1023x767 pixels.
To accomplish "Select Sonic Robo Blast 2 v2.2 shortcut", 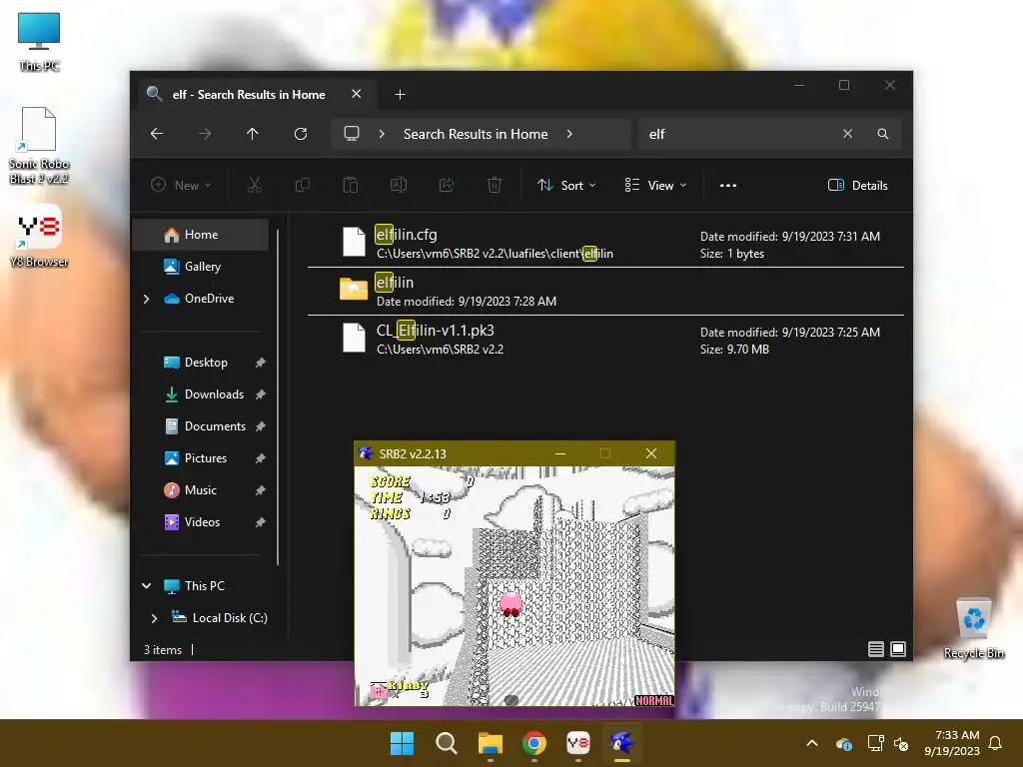I will [39, 146].
